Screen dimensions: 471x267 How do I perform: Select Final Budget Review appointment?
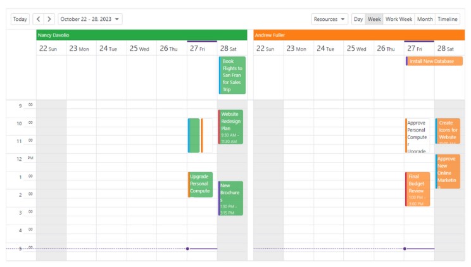(x=417, y=189)
